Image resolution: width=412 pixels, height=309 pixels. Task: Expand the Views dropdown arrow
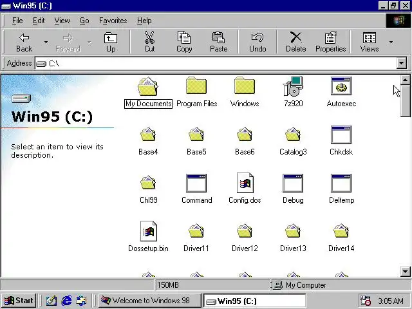click(x=391, y=42)
